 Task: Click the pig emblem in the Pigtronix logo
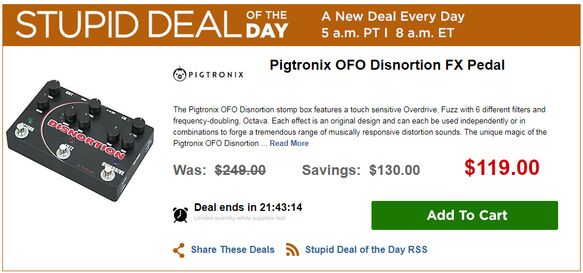coord(179,74)
